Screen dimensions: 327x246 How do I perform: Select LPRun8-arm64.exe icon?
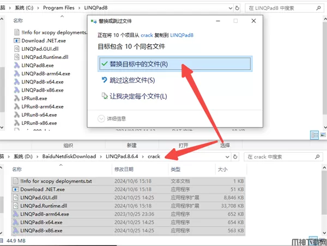pos(17,106)
